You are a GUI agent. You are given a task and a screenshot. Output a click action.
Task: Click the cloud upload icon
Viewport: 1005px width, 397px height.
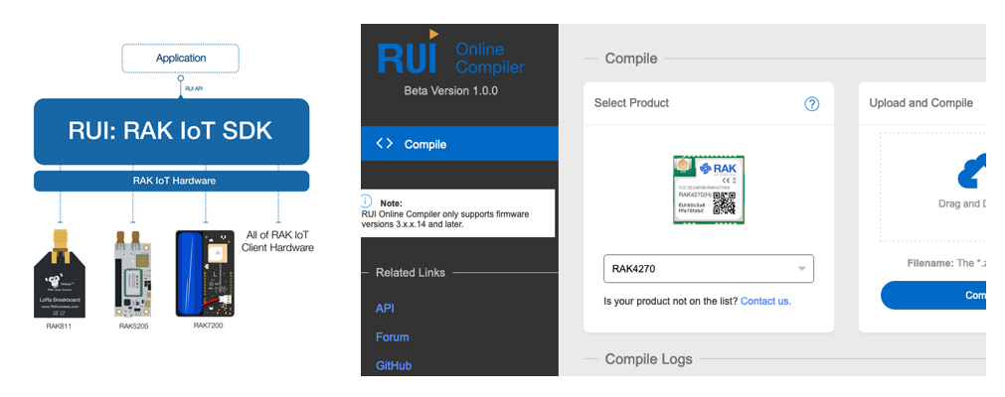pyautogui.click(x=971, y=172)
